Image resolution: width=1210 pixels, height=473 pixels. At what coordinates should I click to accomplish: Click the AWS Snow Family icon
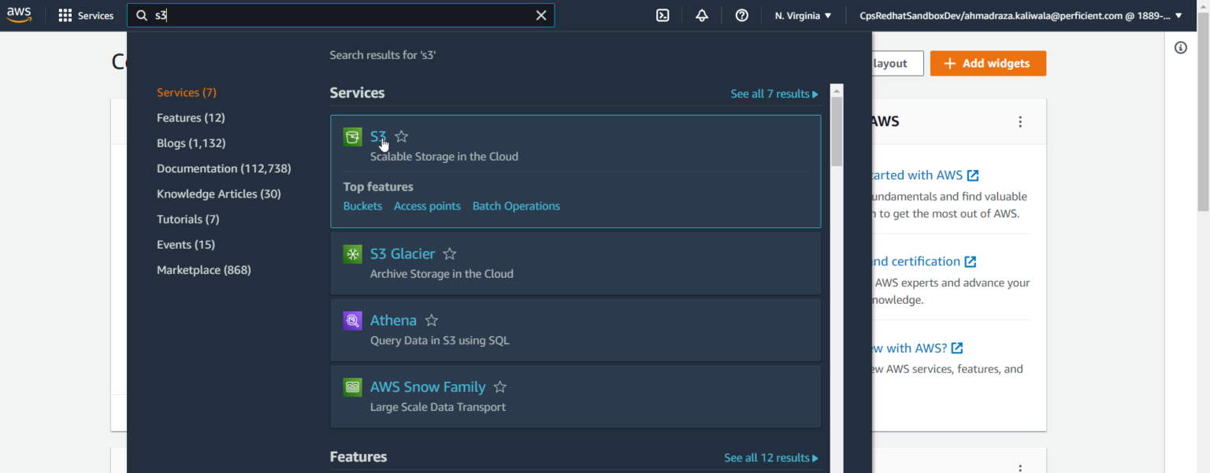(x=352, y=386)
